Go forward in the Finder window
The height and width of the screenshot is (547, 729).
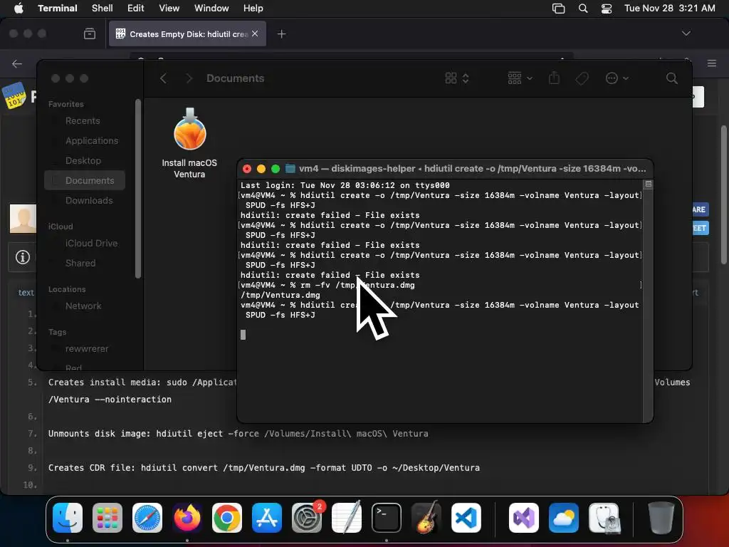189,78
